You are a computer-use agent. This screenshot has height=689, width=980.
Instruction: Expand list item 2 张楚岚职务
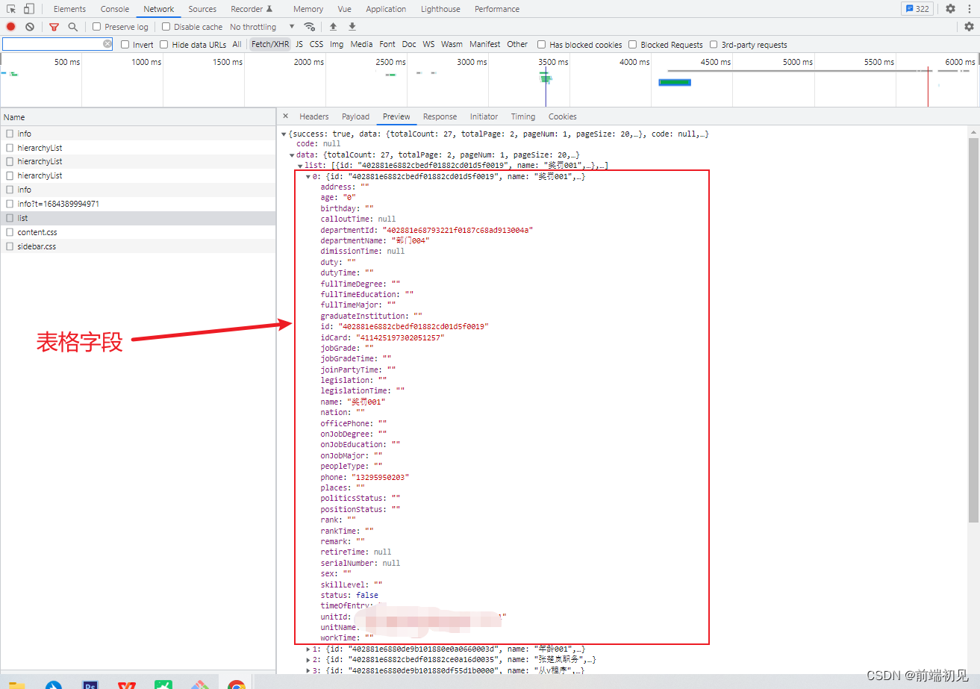(308, 660)
